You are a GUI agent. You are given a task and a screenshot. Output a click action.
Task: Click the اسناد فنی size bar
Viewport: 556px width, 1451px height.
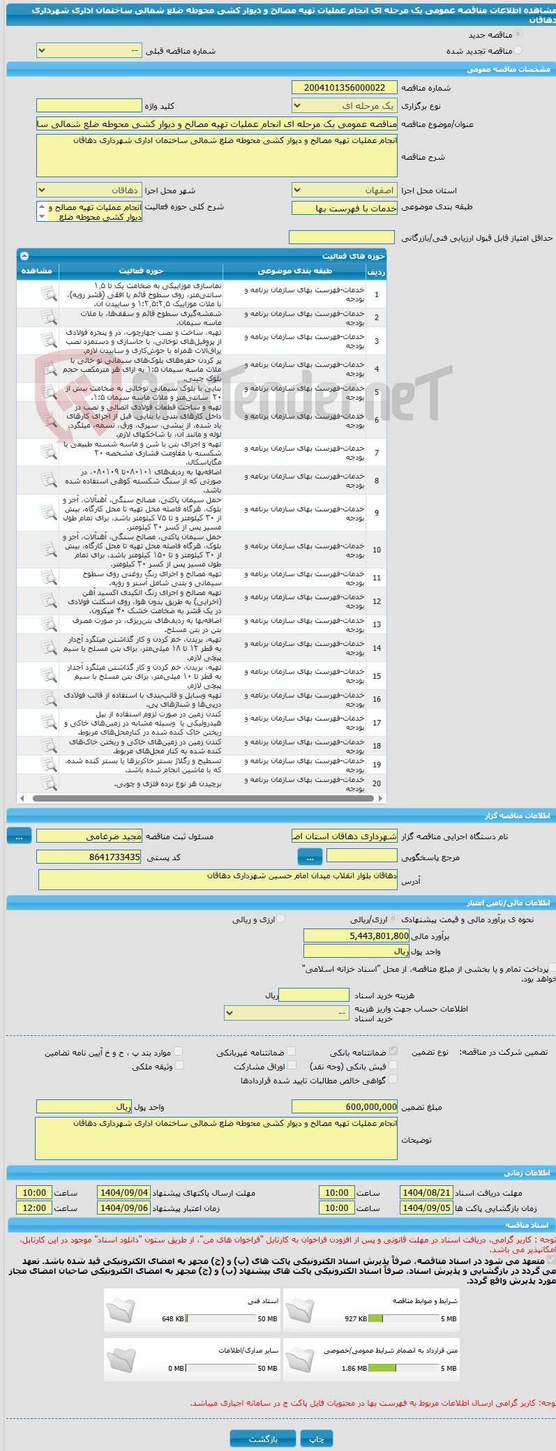coord(220,1318)
